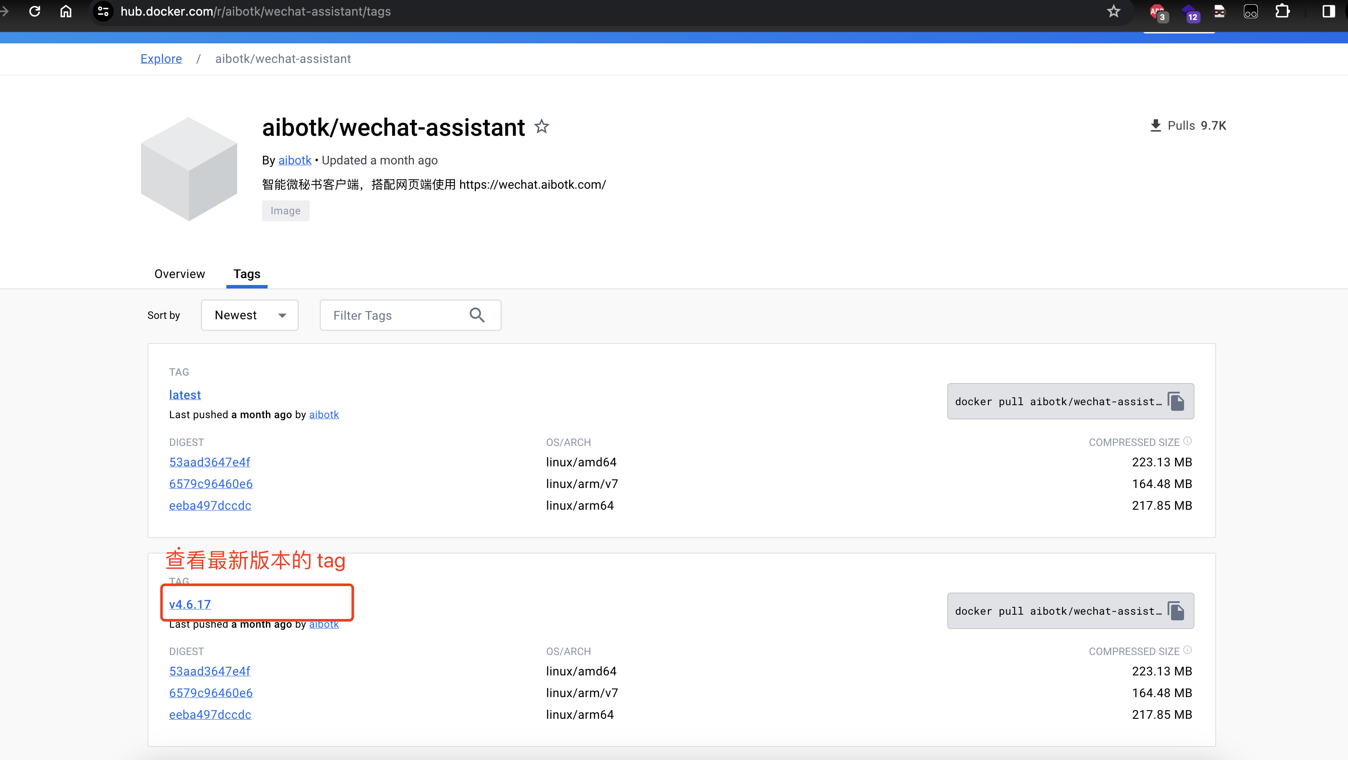The image size is (1348, 760).
Task: Select the Tags tab
Action: [246, 274]
